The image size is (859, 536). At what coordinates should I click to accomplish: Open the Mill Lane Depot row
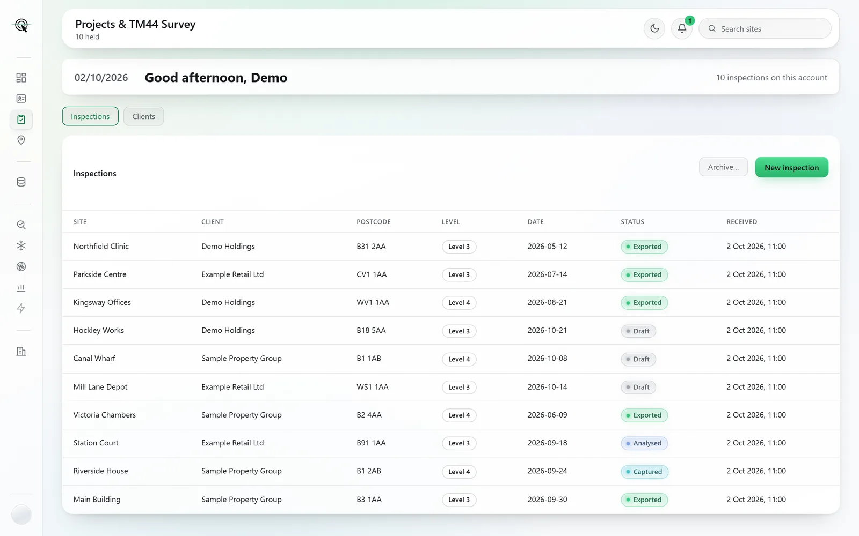(x=451, y=387)
